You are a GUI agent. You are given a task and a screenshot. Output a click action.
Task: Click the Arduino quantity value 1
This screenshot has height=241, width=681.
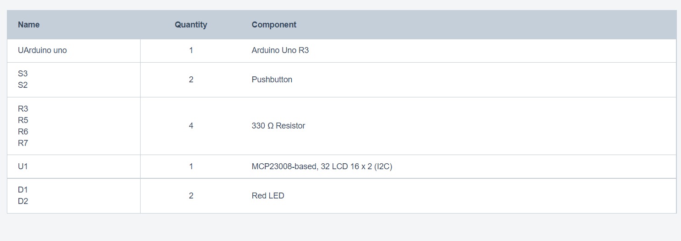pyautogui.click(x=191, y=50)
